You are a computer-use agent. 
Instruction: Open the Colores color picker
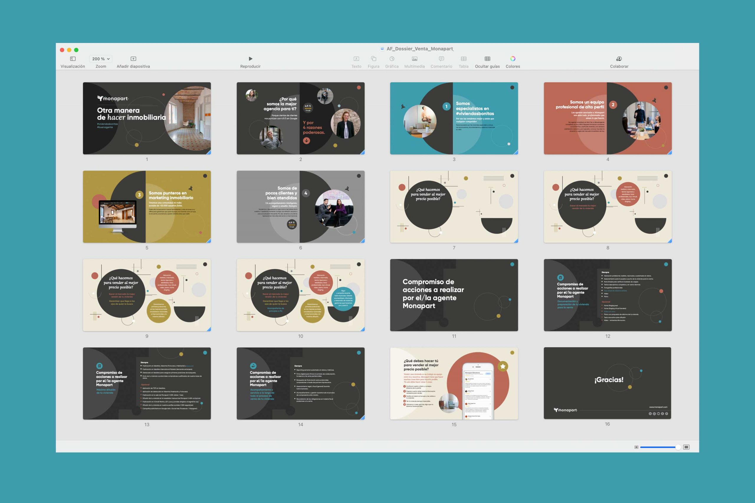point(513,59)
